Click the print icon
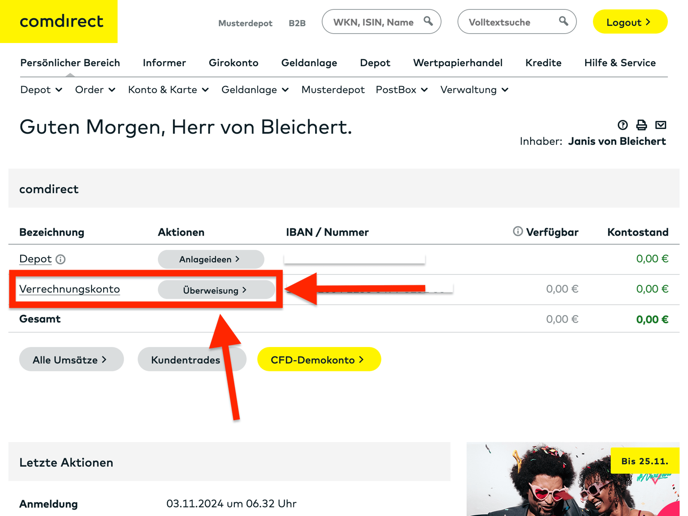 coord(642,125)
